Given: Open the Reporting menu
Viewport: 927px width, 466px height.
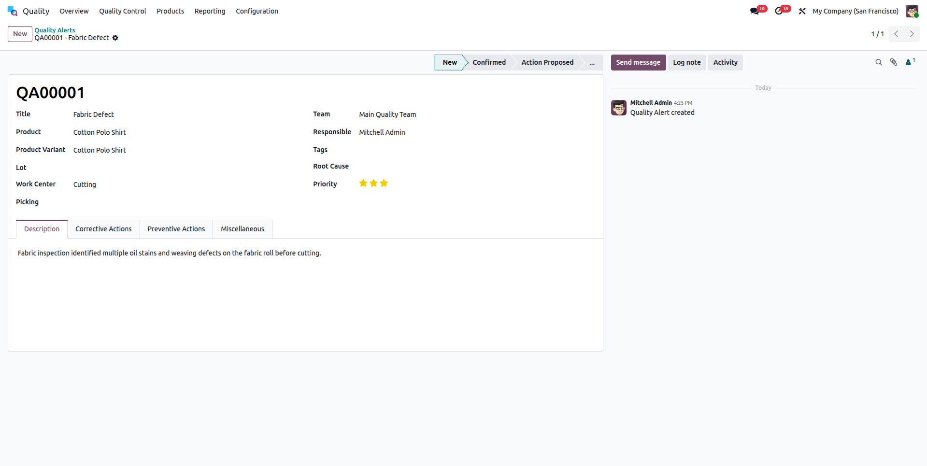Looking at the screenshot, I should [210, 11].
